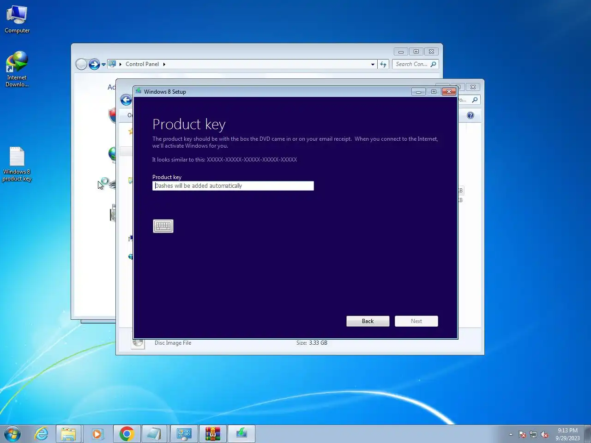Launch Internet Explorer from the taskbar
Image resolution: width=591 pixels, height=443 pixels.
[42, 434]
